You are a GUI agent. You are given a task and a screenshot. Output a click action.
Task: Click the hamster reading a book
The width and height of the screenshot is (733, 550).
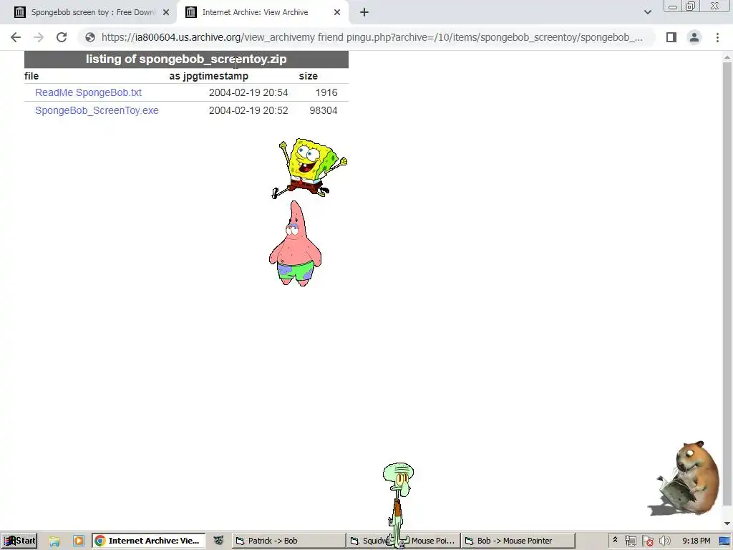pyautogui.click(x=687, y=478)
